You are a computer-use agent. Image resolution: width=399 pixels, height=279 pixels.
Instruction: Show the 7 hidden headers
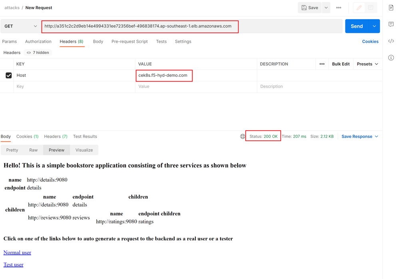38,52
